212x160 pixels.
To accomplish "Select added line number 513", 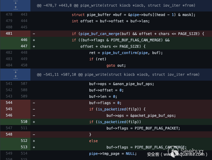I will (24, 147).
